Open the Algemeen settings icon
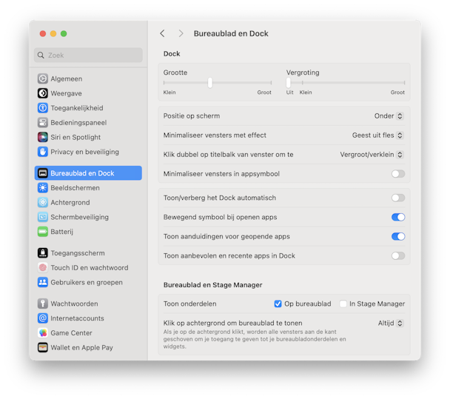 tap(43, 78)
